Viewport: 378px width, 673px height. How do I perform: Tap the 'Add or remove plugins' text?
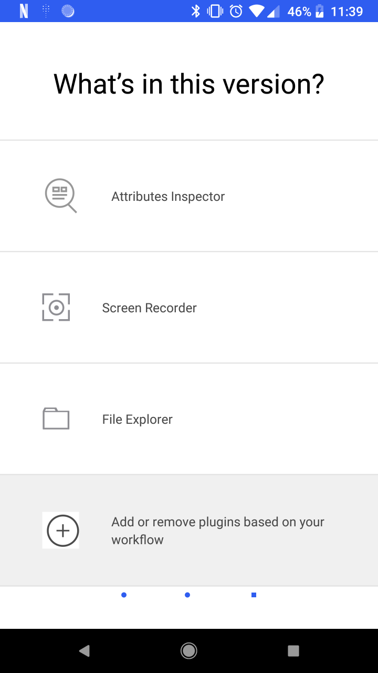pos(217,530)
